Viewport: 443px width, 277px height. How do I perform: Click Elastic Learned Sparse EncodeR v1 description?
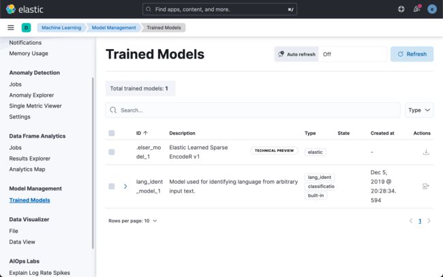[x=198, y=152]
